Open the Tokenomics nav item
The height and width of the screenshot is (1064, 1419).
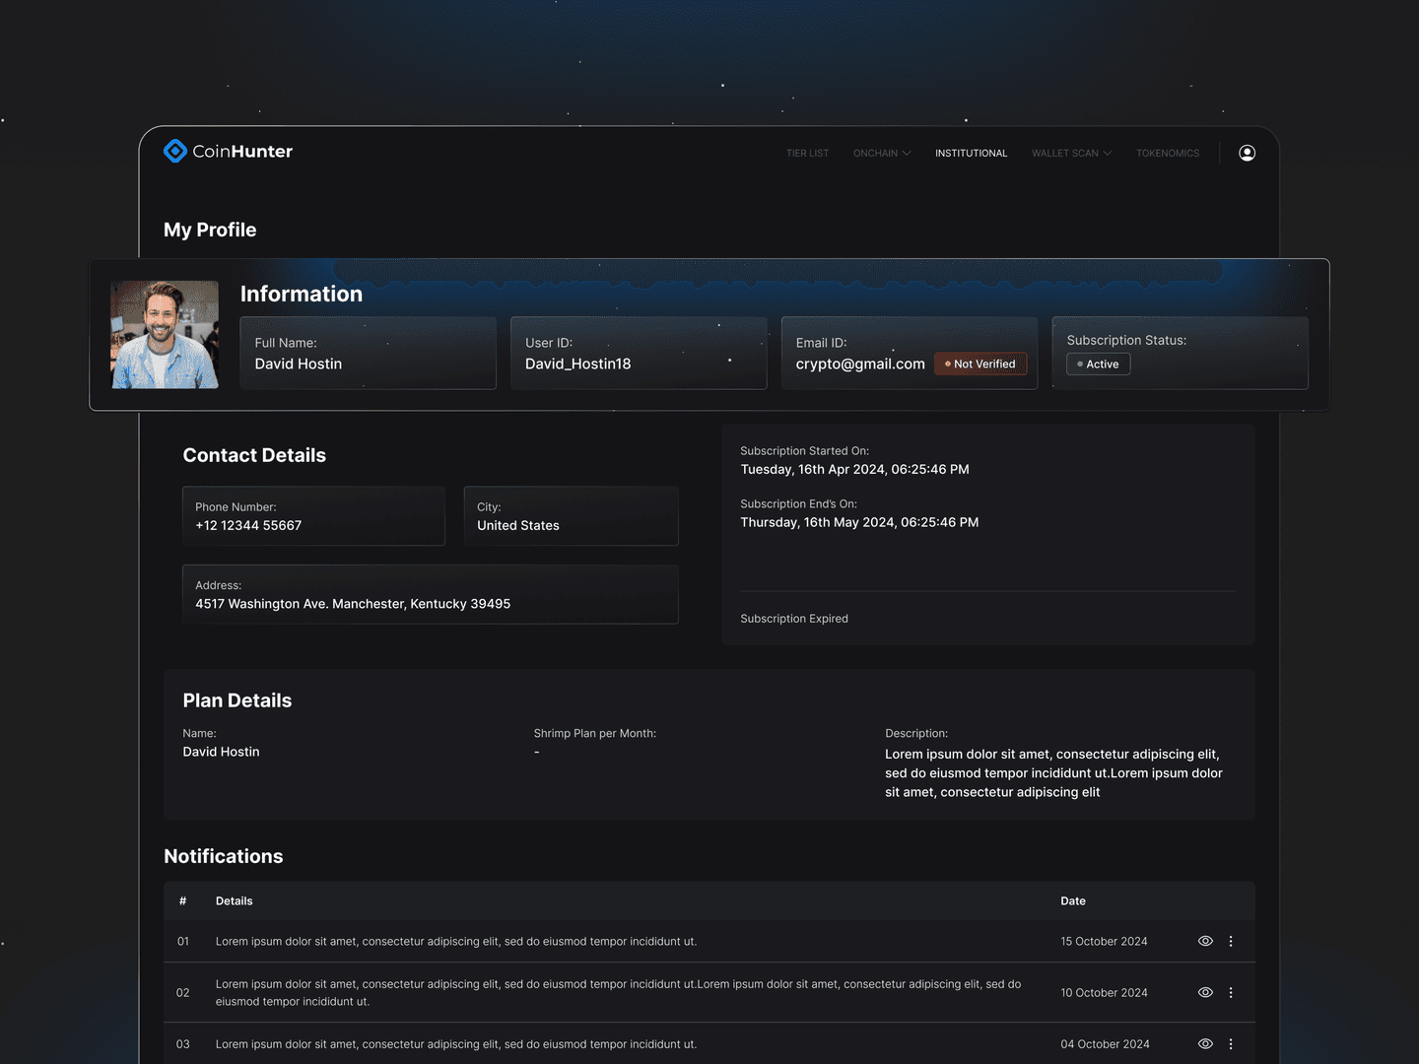(x=1167, y=154)
